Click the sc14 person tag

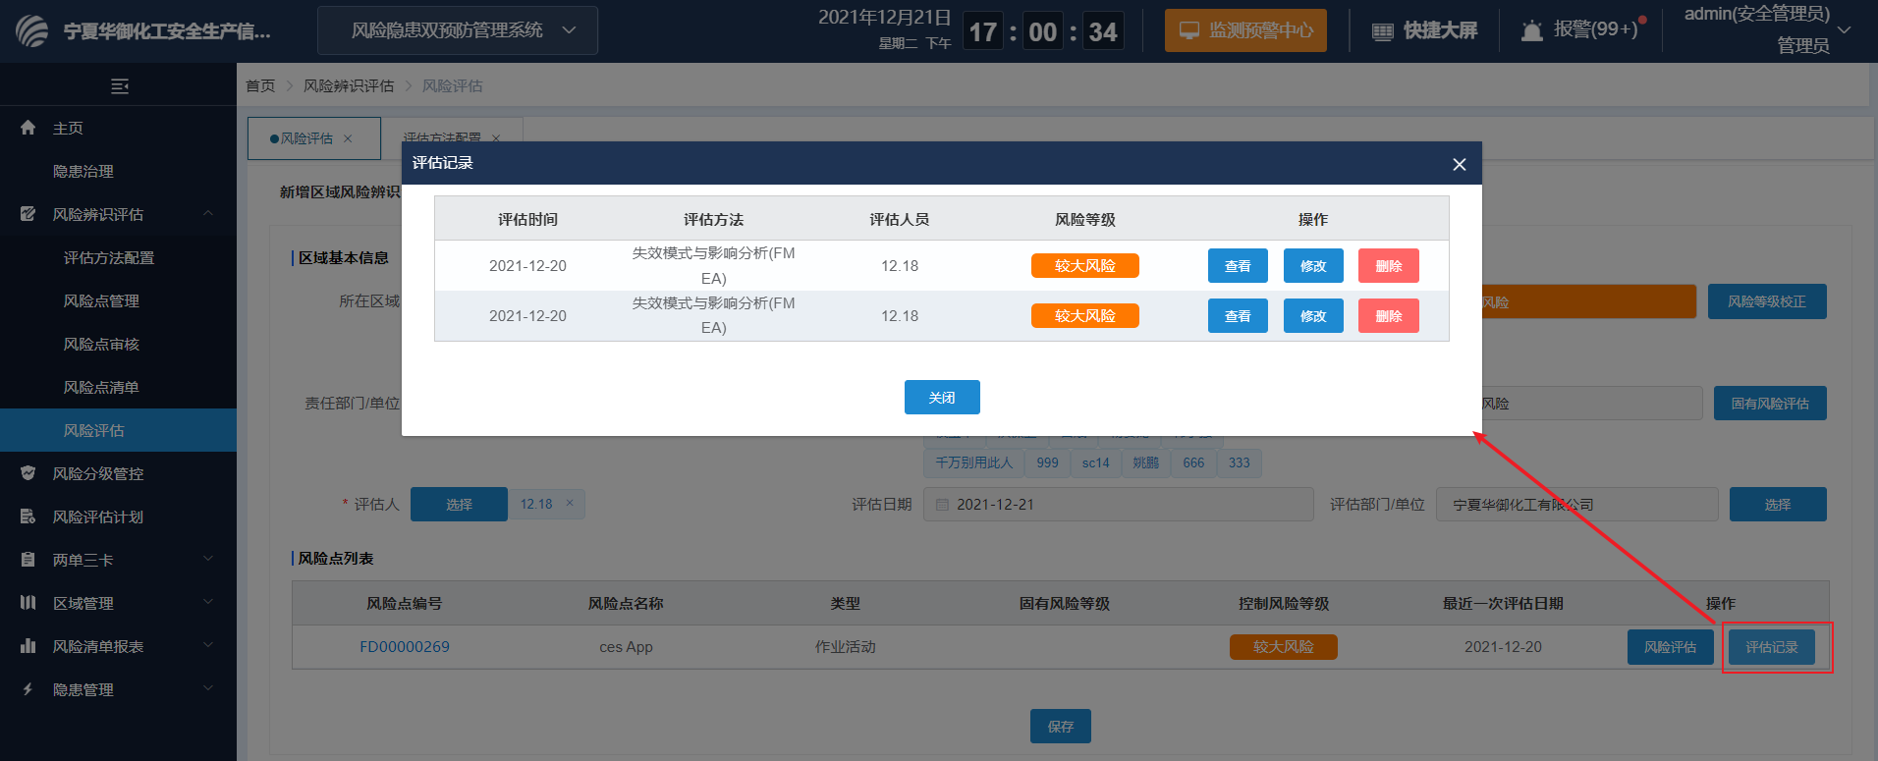[x=1095, y=462]
